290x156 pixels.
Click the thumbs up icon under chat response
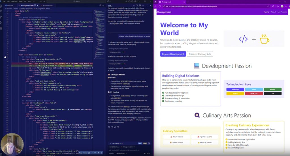115,127
